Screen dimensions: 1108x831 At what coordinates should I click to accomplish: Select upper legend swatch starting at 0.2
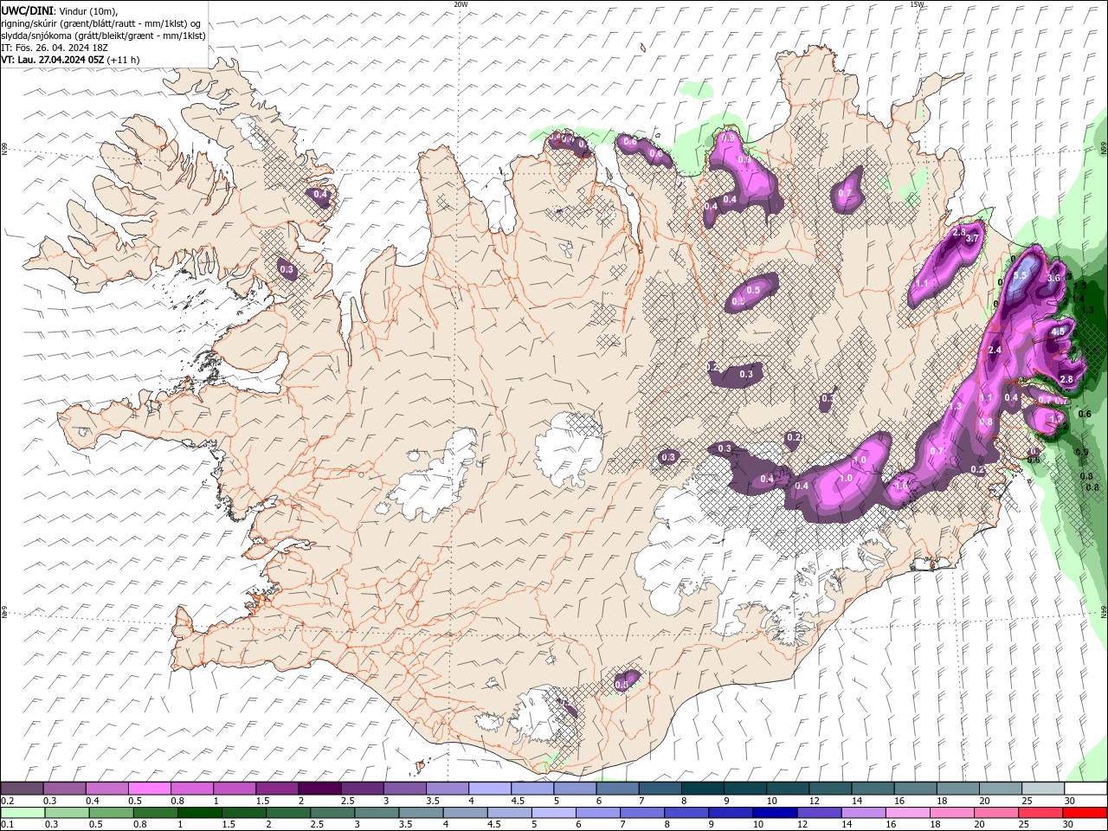click(x=22, y=789)
